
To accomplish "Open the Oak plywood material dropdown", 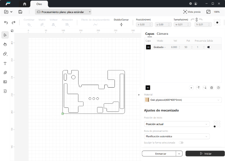I will click(183, 100).
